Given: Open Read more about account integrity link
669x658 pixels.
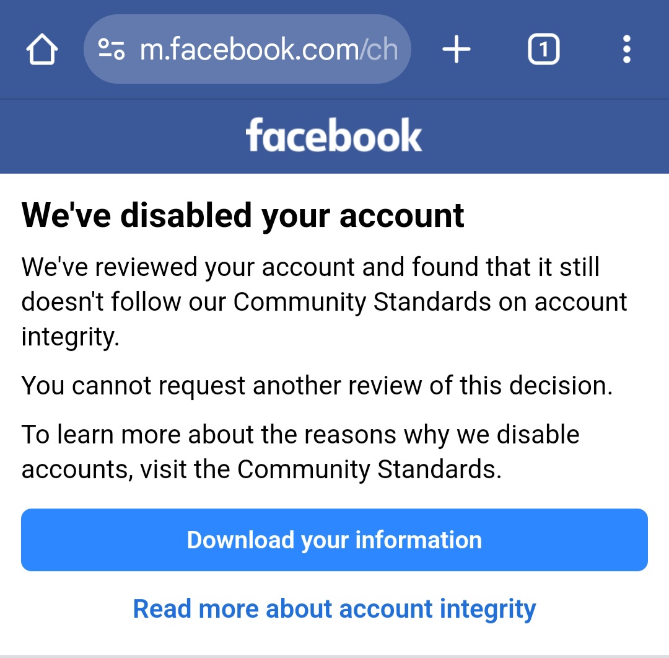Looking at the screenshot, I should pyautogui.click(x=334, y=609).
